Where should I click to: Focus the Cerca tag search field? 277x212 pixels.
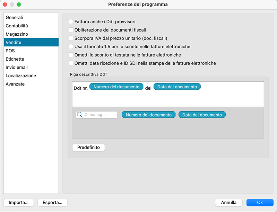pos(100,115)
